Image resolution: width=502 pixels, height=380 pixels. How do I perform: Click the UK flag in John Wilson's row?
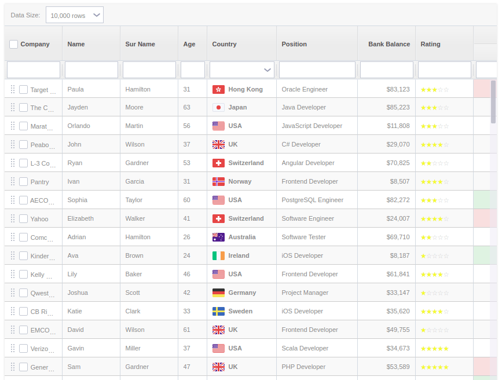pos(219,144)
